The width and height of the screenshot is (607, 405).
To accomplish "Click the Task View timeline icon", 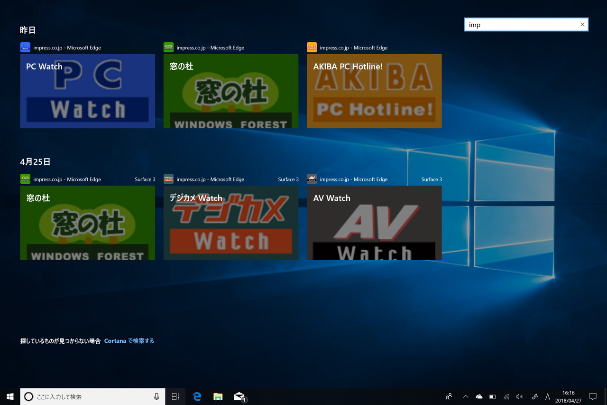I will (x=175, y=396).
